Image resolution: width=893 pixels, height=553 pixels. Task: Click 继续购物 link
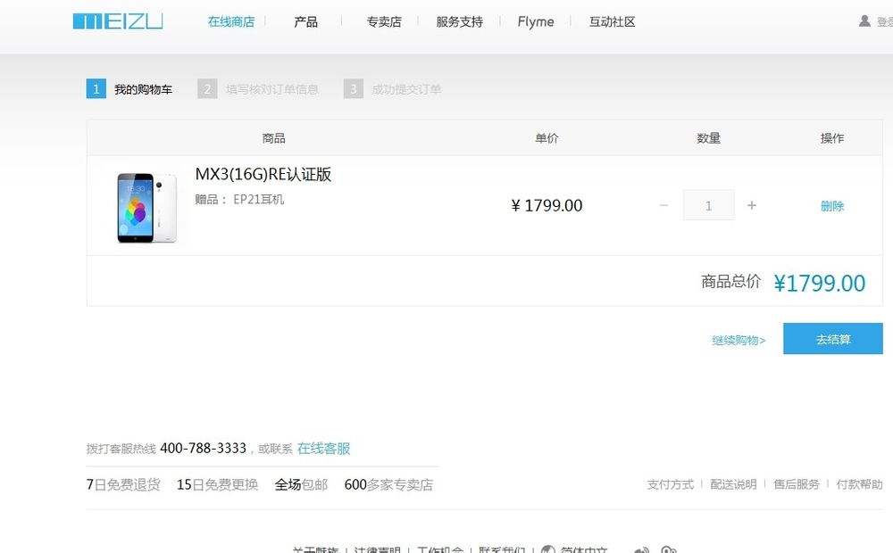point(739,340)
